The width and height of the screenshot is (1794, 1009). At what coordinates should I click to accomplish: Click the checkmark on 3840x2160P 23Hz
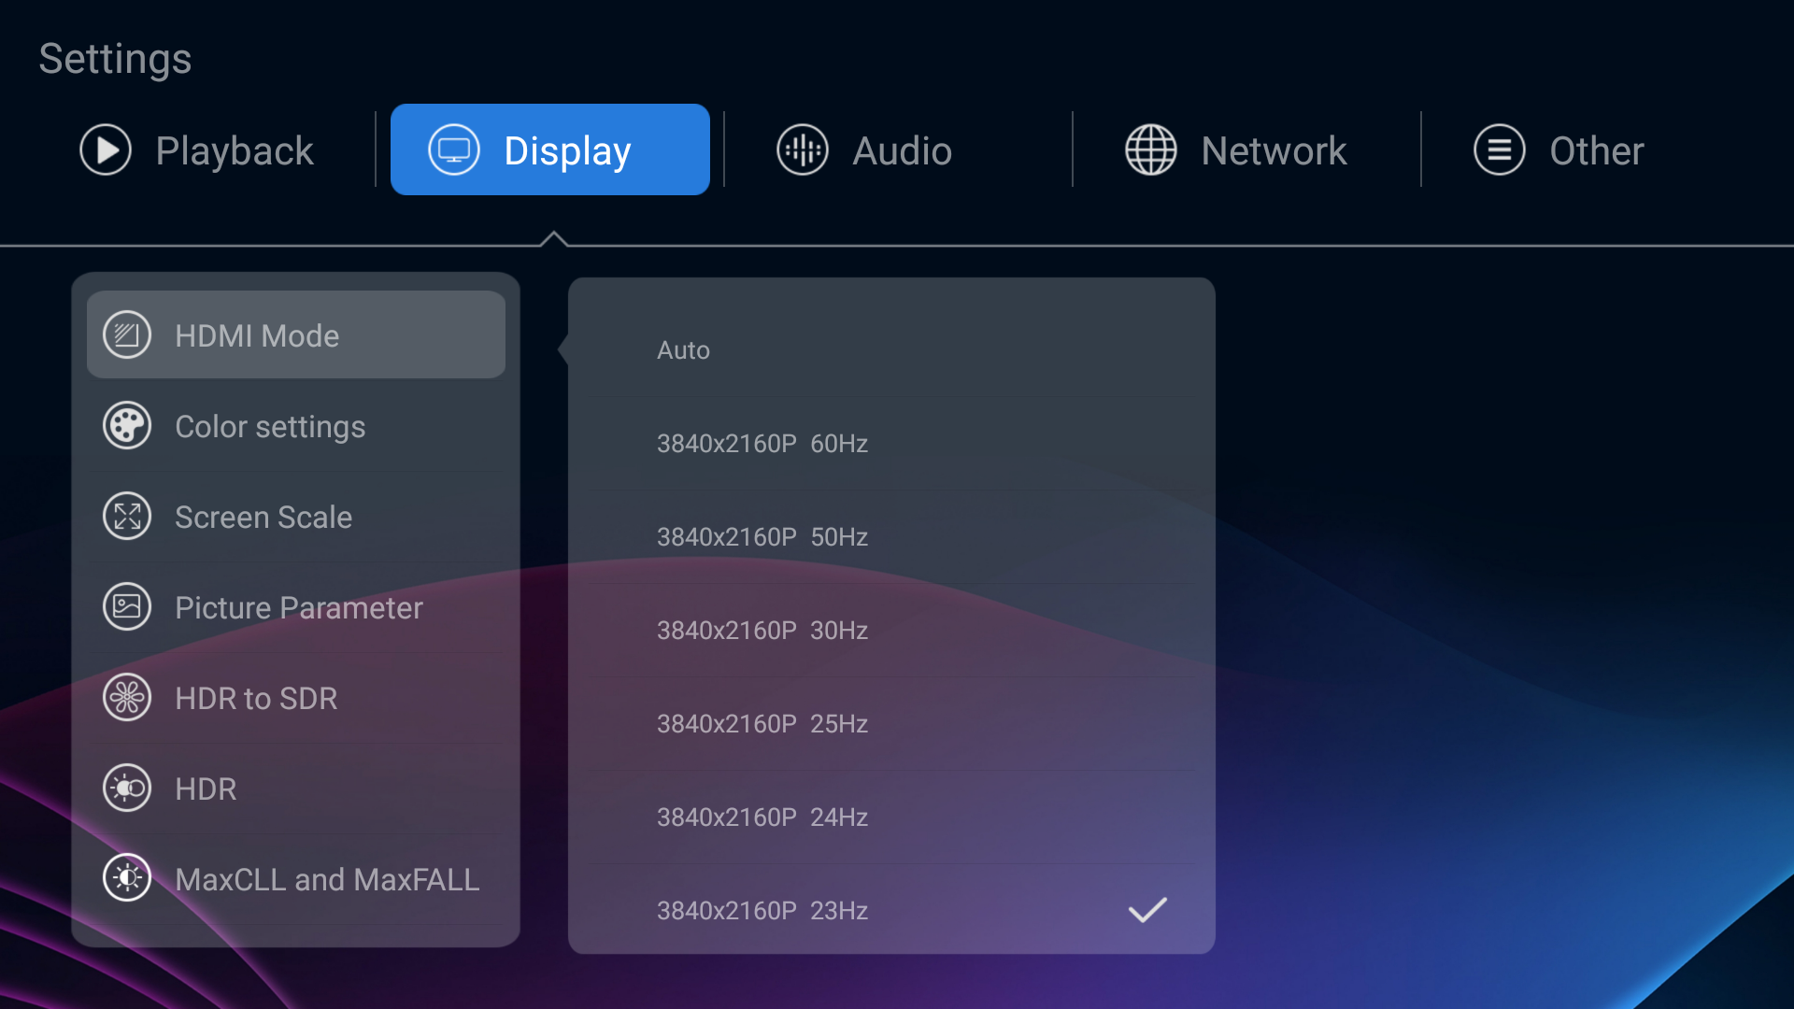1147,910
